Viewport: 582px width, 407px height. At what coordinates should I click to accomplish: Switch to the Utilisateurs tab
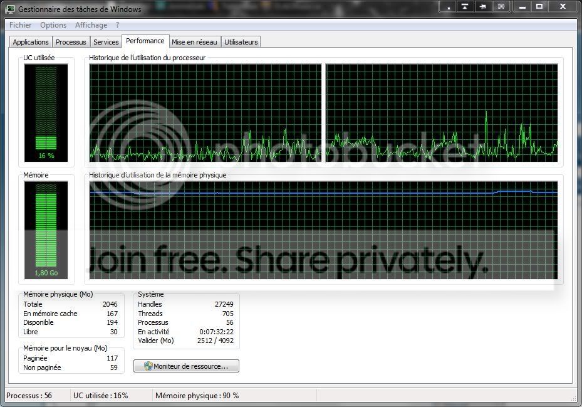[241, 42]
